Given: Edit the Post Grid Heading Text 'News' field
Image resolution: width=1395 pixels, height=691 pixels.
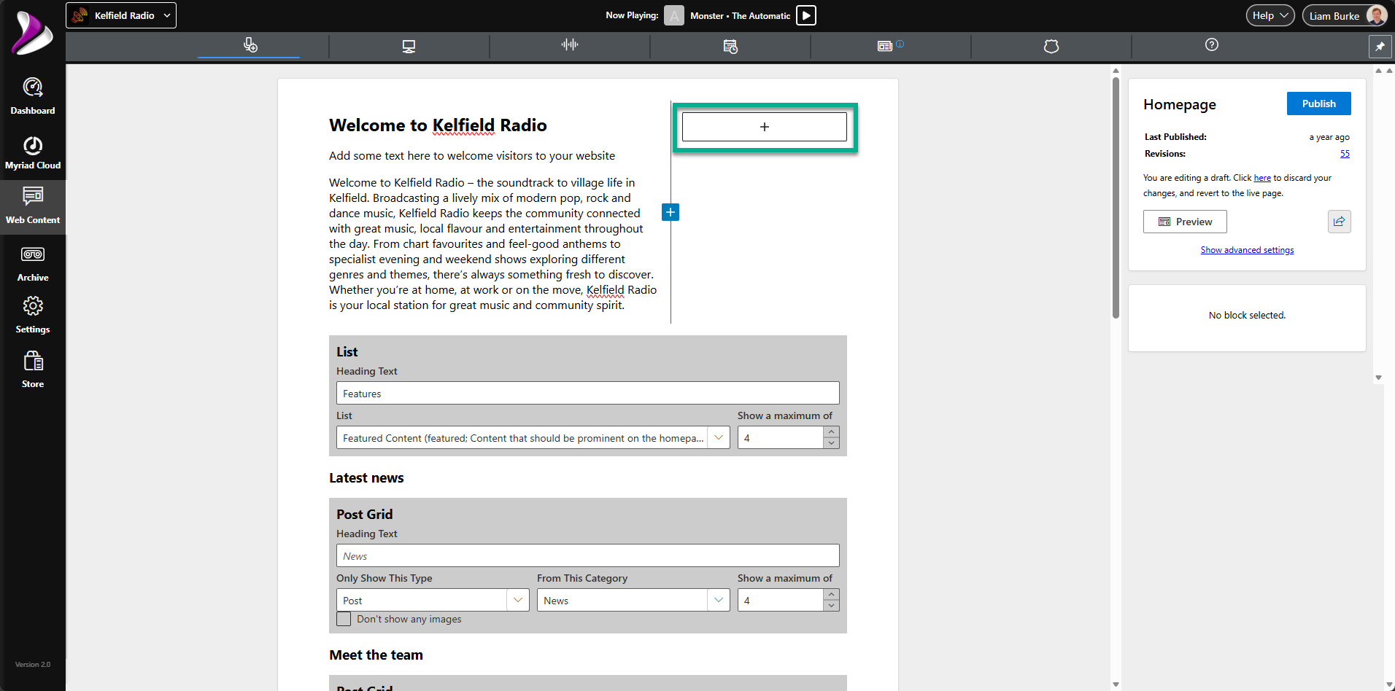Looking at the screenshot, I should click(588, 556).
